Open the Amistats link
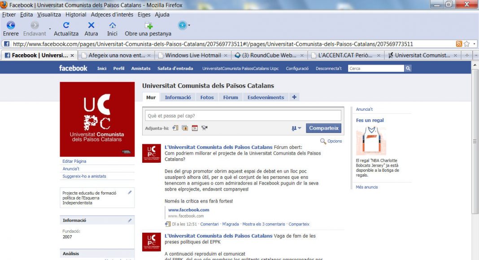This screenshot has width=479, height=260. (x=141, y=68)
